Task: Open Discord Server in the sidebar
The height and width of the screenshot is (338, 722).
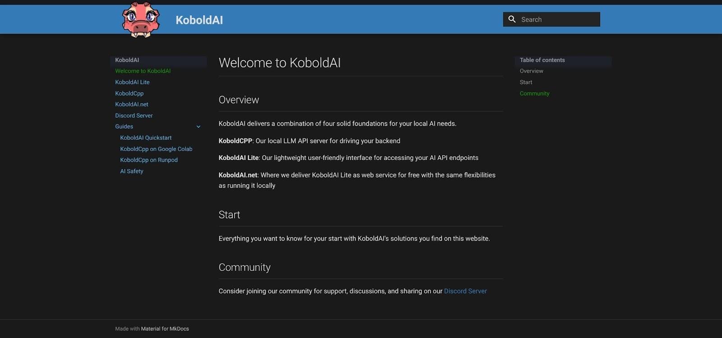Action: click(134, 115)
